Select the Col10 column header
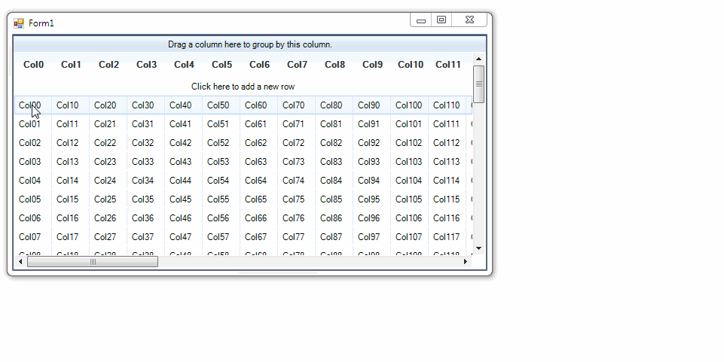724x362 pixels. point(411,65)
